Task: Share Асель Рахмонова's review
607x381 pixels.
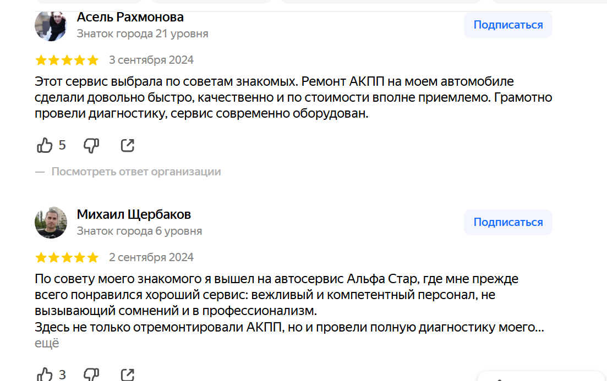Action: [x=127, y=146]
